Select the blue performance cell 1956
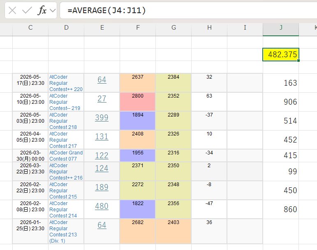The width and height of the screenshot is (317, 250). click(138, 156)
